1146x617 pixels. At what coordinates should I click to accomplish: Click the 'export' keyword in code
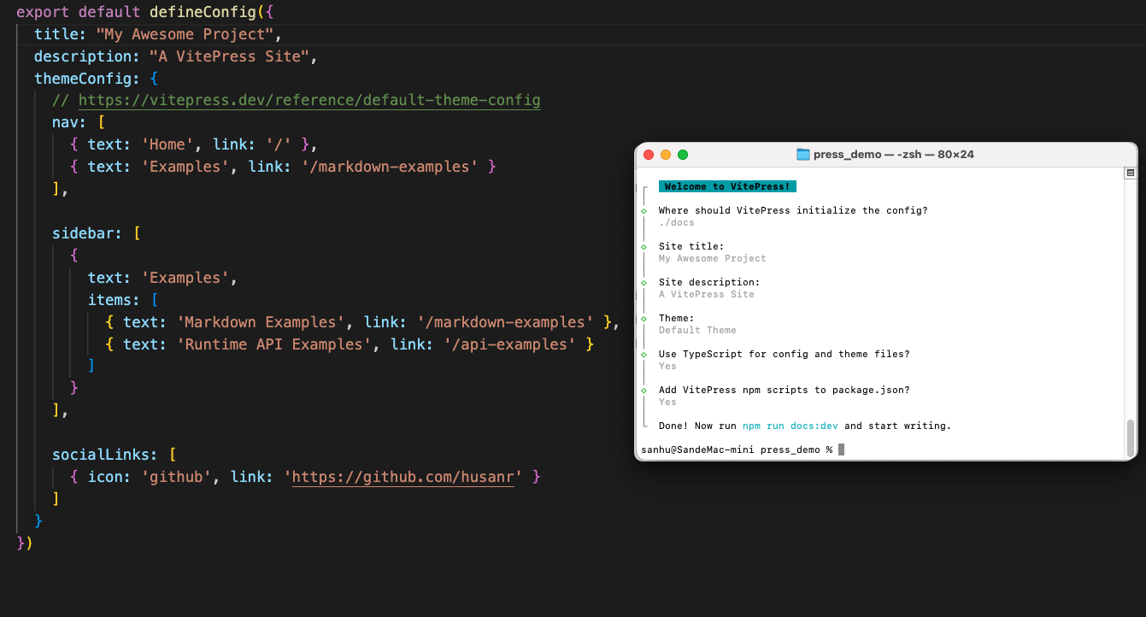pos(43,13)
